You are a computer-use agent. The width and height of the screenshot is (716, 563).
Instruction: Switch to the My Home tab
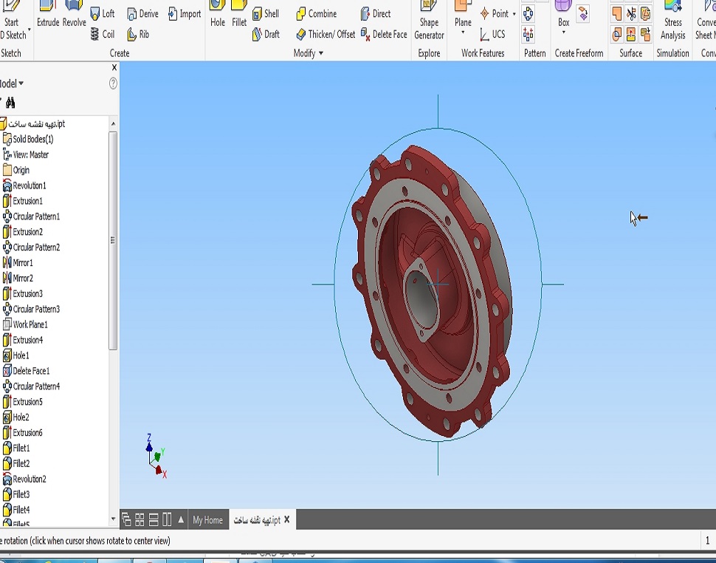tap(207, 520)
